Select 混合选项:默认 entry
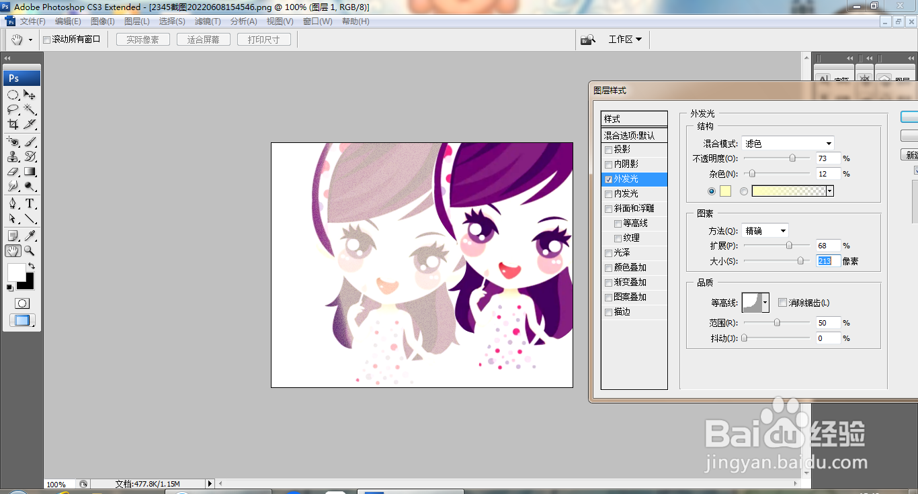This screenshot has height=494, width=918. (634, 135)
